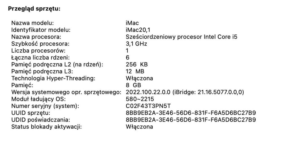Viewport: 282px width, 159px height.
Task: Select the 256 KB L2 cache value
Action: [x=136, y=64]
